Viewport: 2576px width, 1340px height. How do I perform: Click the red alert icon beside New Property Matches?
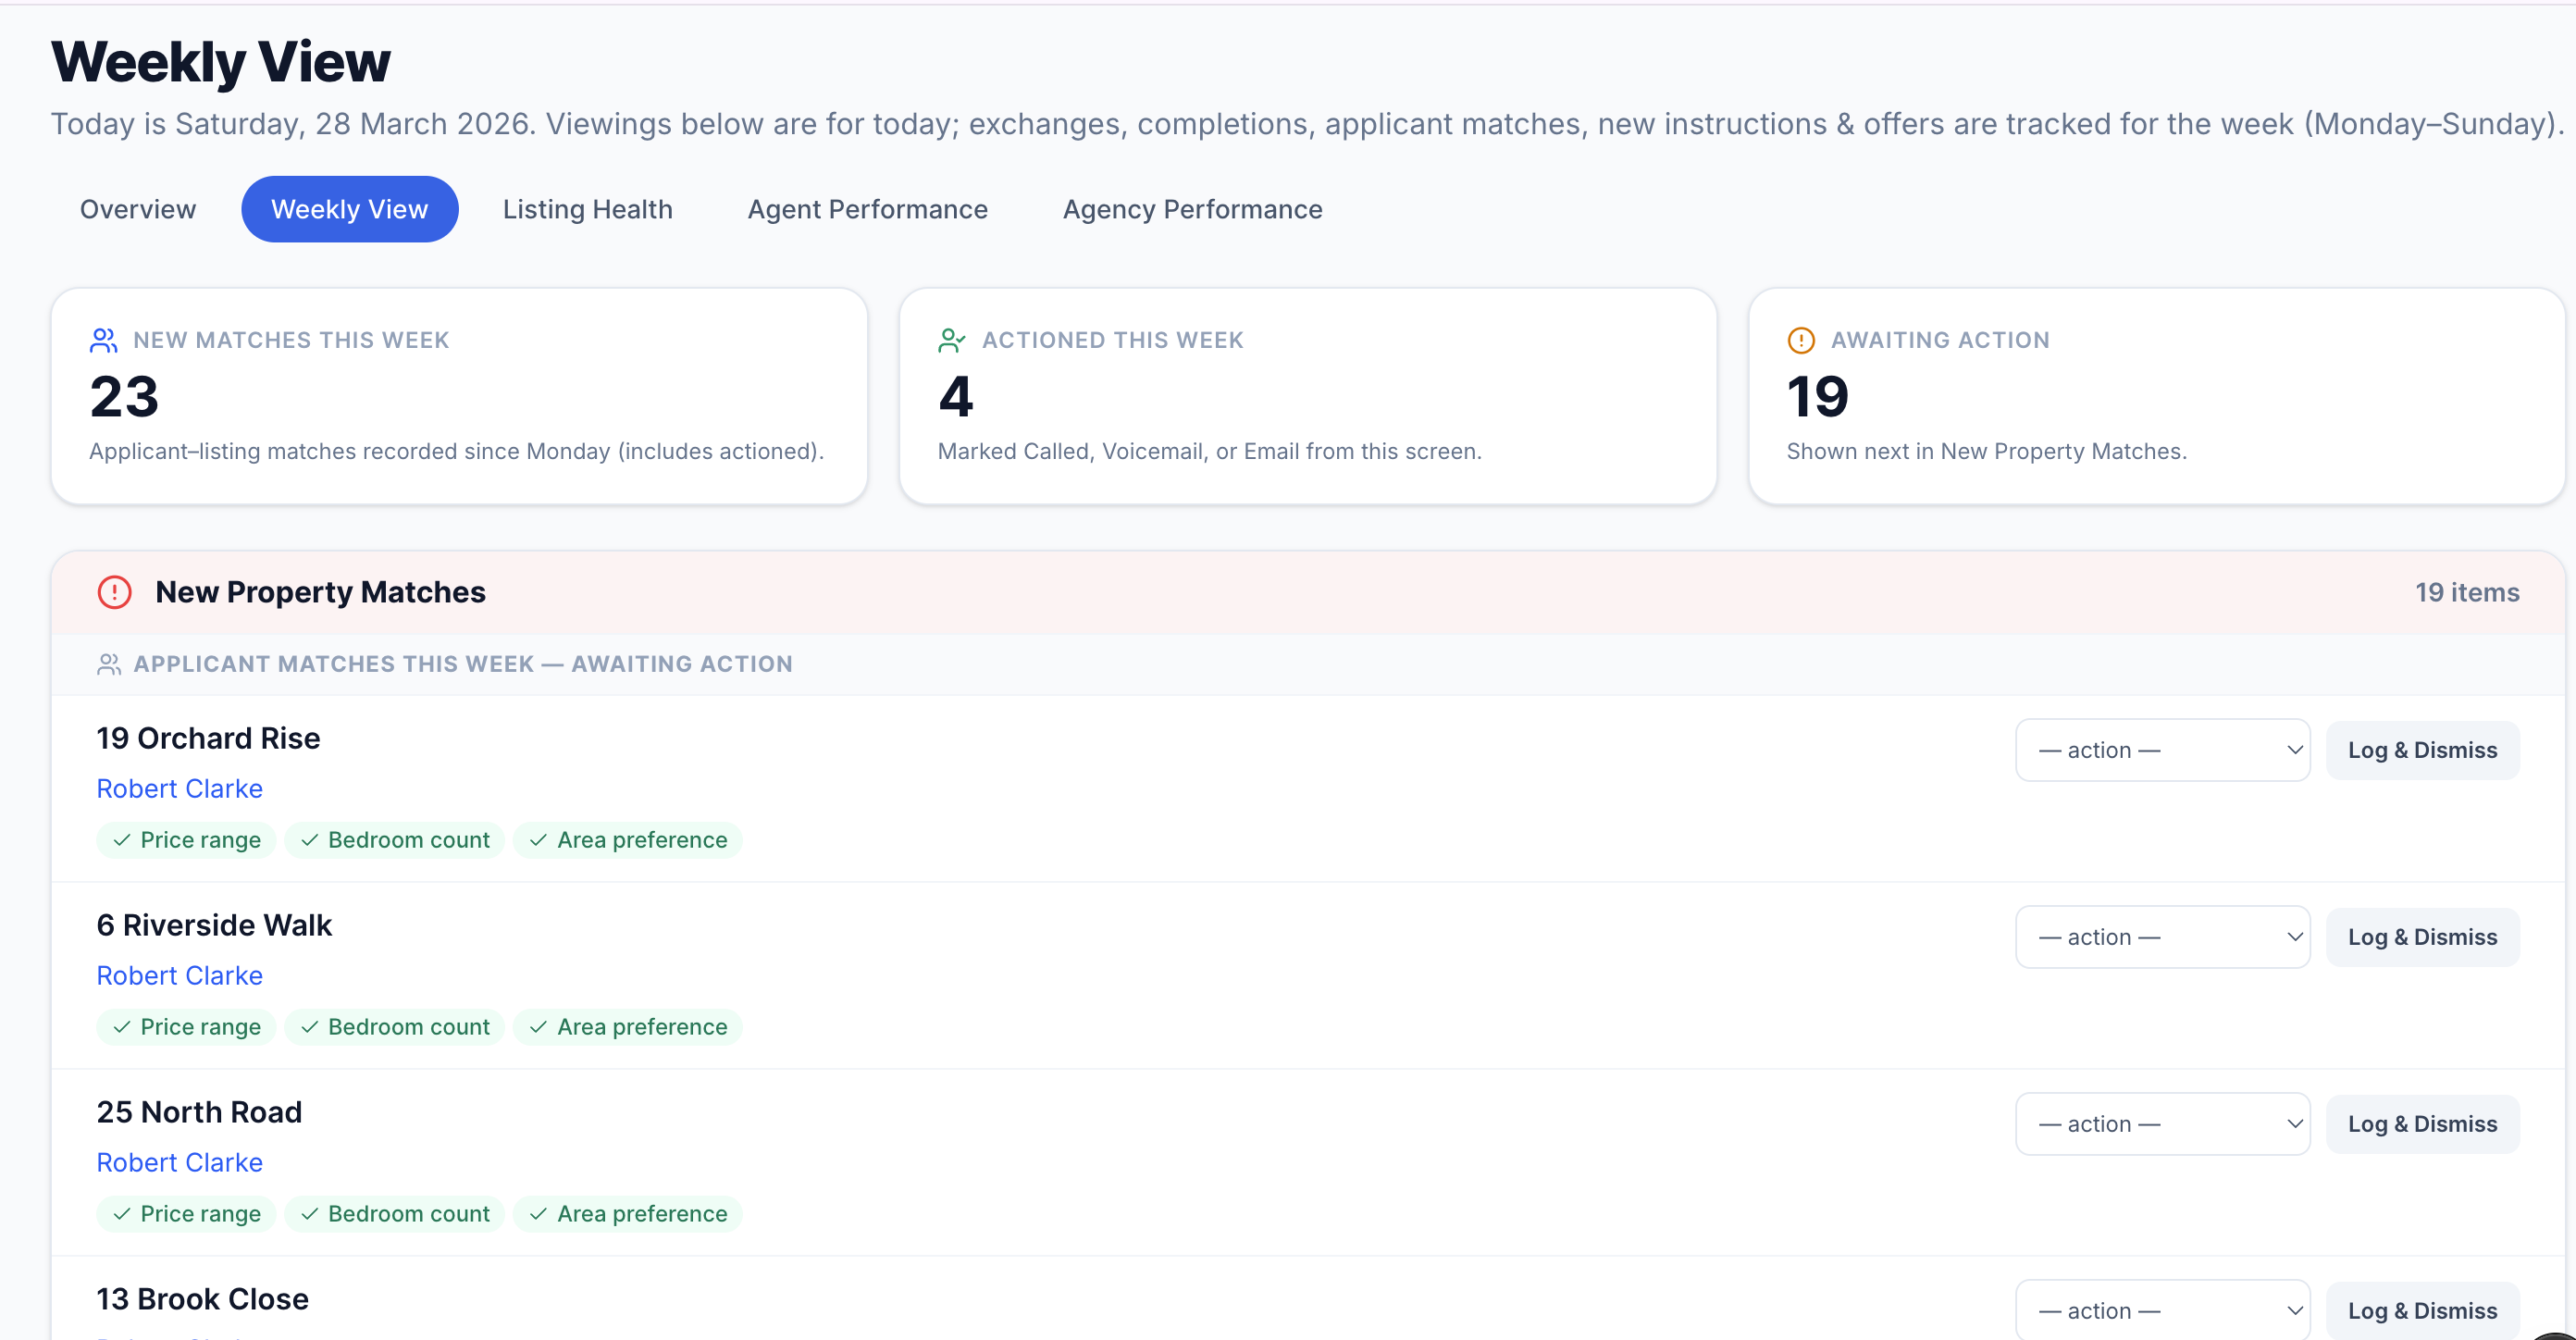pos(114,592)
